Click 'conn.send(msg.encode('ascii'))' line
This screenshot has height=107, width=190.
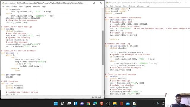tap(24, 44)
